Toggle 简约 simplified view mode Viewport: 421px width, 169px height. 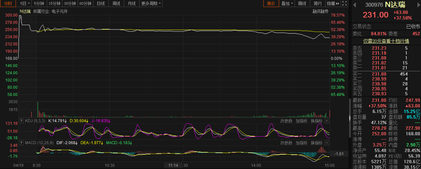[317, 3]
